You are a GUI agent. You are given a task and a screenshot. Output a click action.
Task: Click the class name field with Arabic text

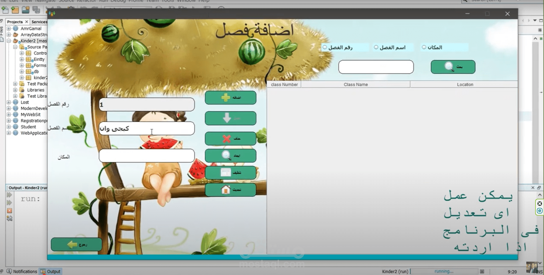[147, 129]
